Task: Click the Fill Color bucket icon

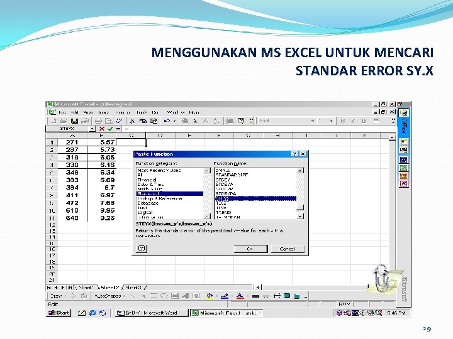Action: 210,296
